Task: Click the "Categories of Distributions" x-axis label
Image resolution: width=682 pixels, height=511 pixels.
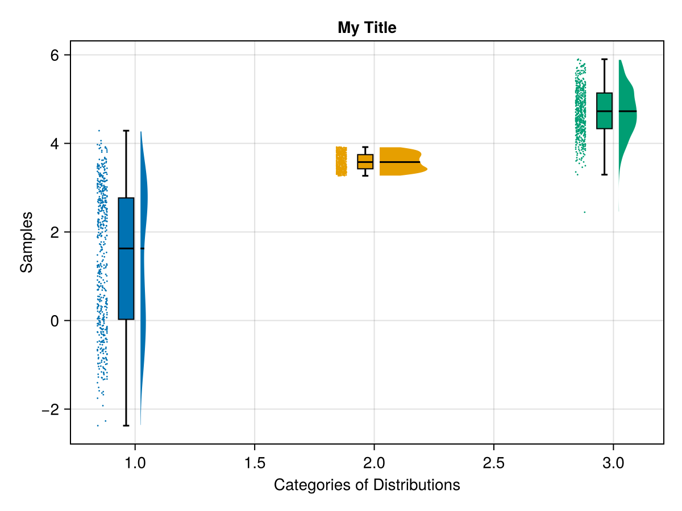Action: coord(367,485)
